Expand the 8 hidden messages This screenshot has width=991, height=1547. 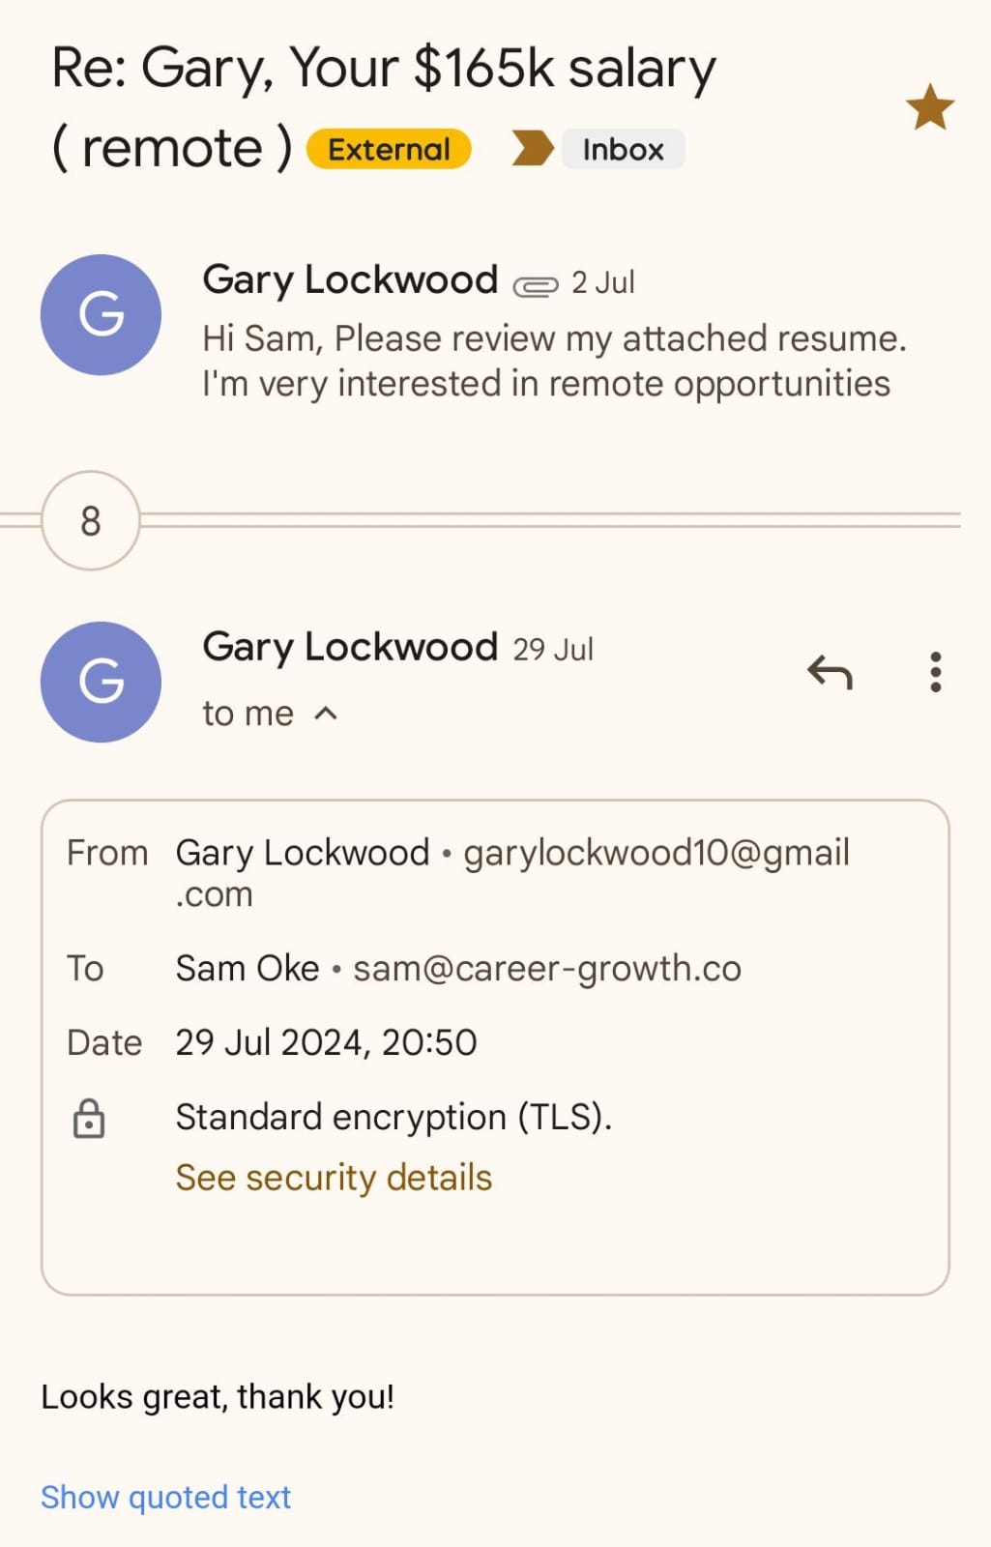click(x=91, y=521)
